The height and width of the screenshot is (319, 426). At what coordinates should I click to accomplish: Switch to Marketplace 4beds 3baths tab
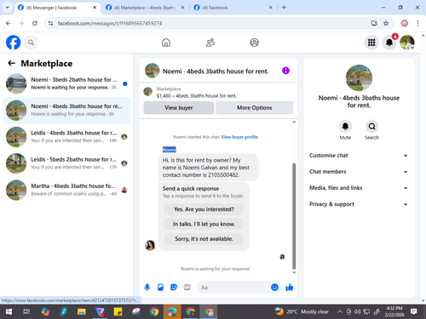[145, 8]
